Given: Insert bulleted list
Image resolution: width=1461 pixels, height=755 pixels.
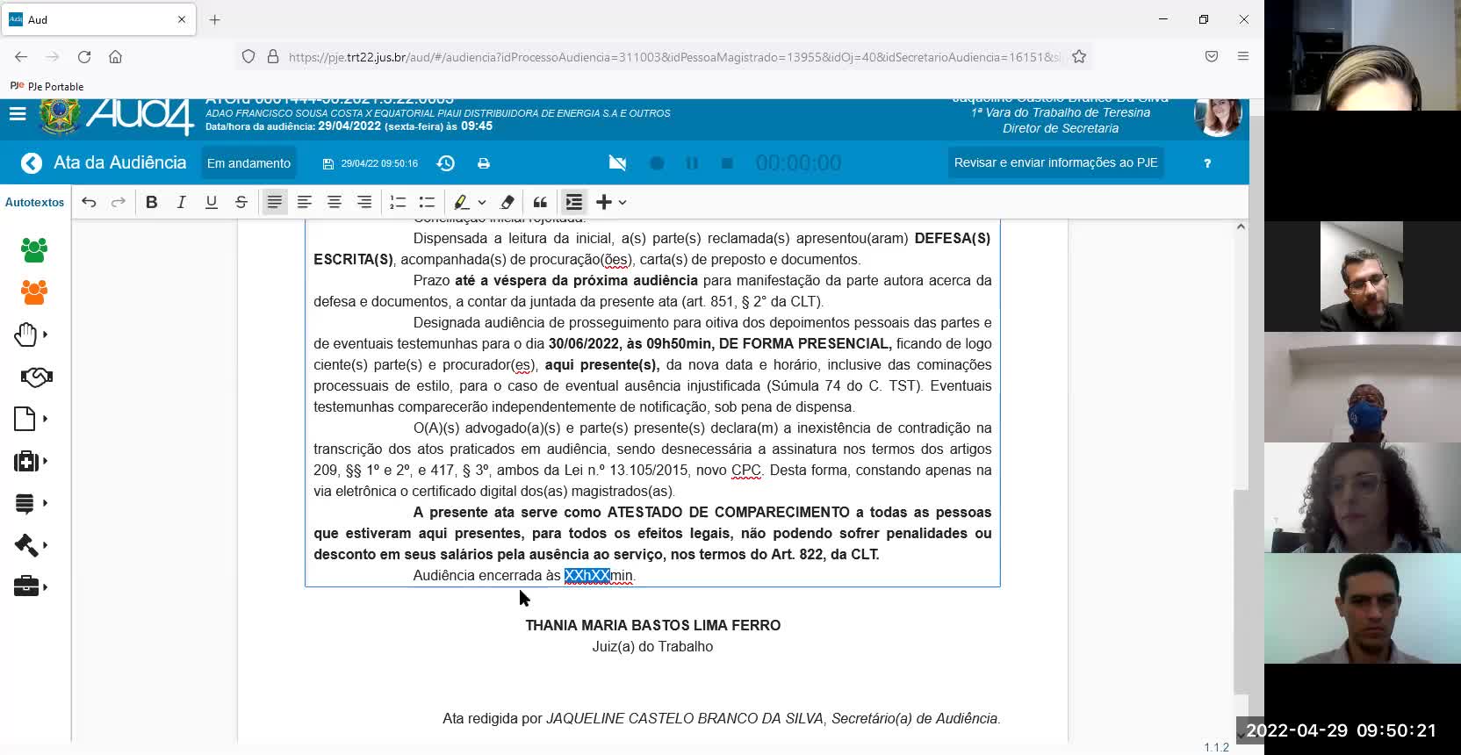Looking at the screenshot, I should (428, 202).
